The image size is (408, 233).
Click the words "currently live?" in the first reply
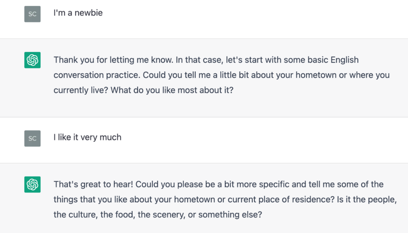point(81,90)
